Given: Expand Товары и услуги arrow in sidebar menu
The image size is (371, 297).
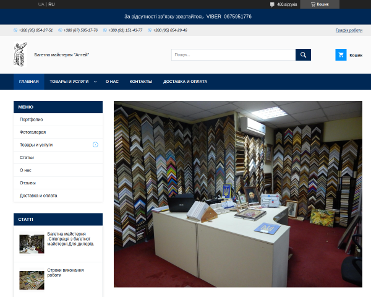Looking at the screenshot, I should pos(95,144).
